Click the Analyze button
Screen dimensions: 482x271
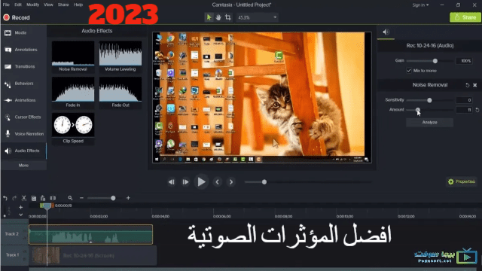pos(429,122)
